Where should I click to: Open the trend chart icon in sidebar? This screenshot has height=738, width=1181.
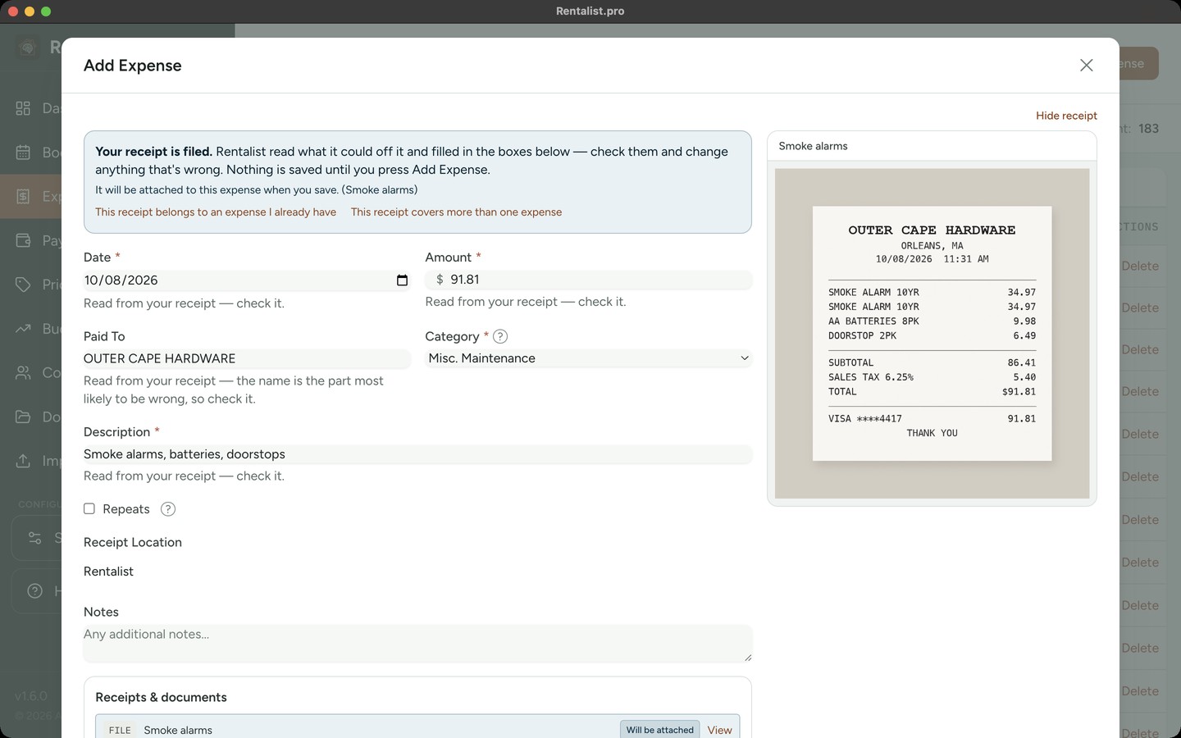tap(23, 329)
